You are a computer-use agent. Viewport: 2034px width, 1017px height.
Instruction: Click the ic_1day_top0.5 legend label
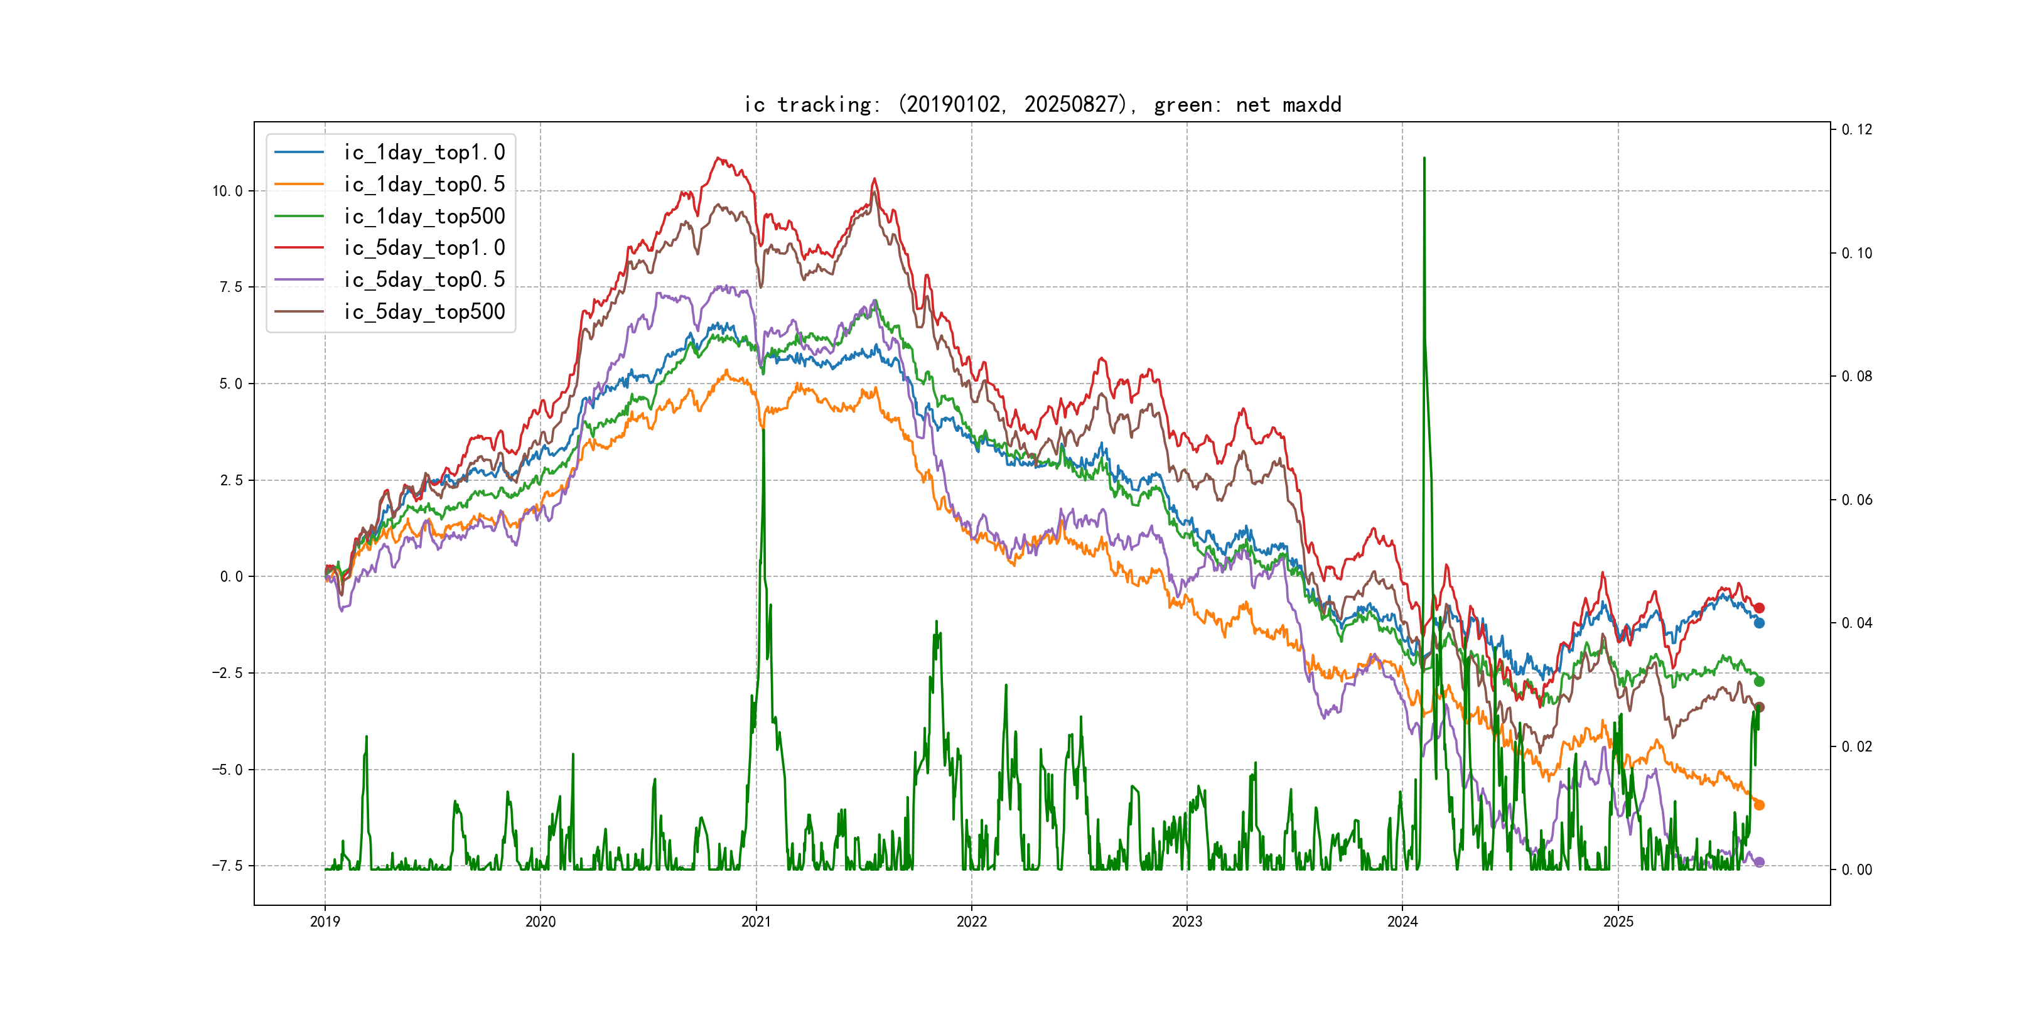424,184
